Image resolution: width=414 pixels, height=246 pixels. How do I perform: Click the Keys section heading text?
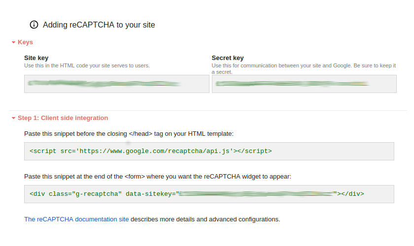pos(25,42)
